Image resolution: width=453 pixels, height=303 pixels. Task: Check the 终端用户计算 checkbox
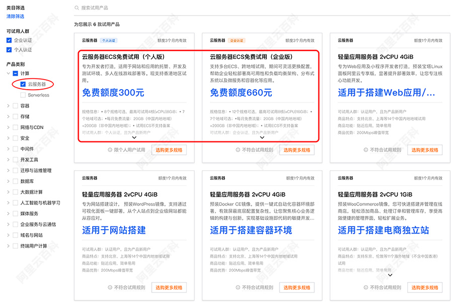[x=16, y=246]
